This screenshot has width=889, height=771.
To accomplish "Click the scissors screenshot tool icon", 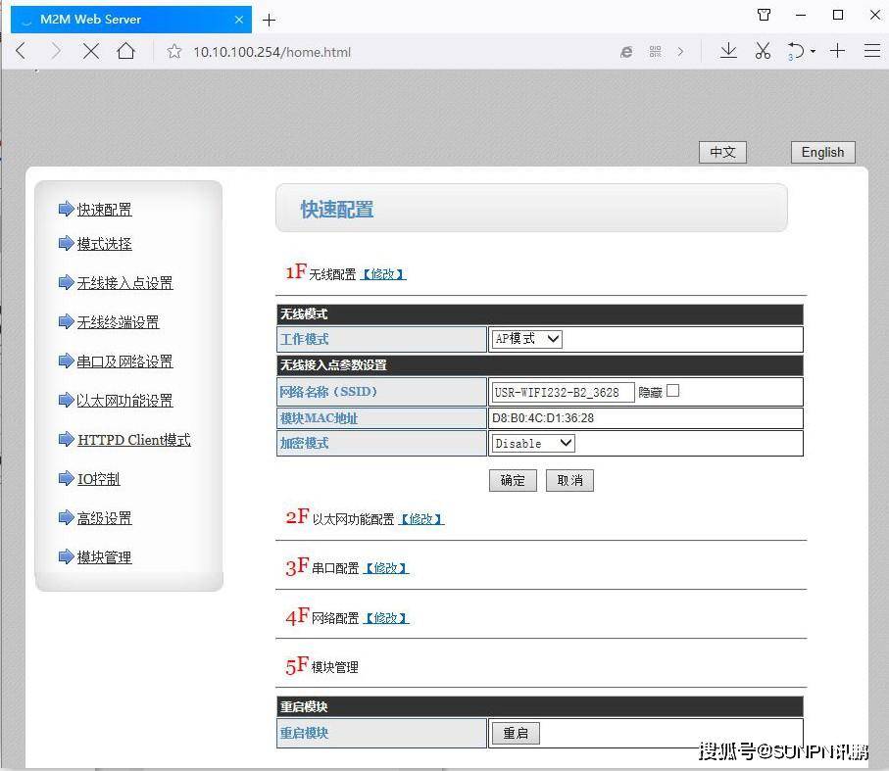I will (x=763, y=51).
